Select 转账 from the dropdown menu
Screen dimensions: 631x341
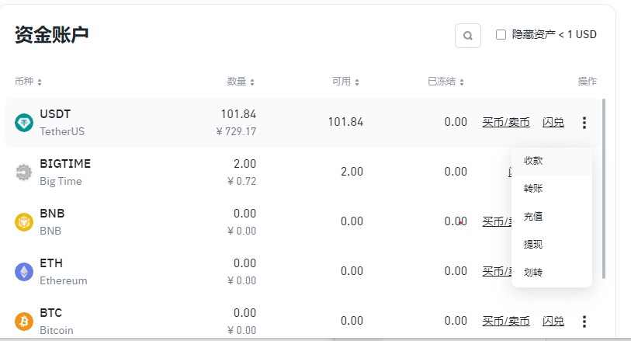pos(552,189)
